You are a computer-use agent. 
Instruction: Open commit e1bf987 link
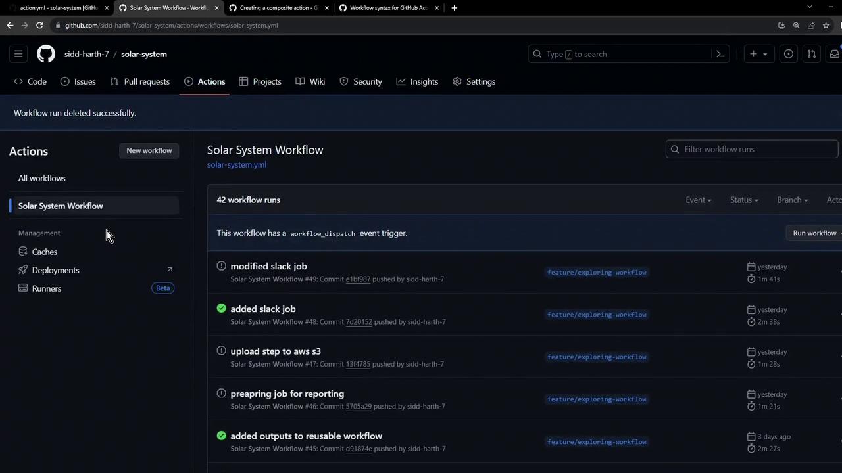coord(358,279)
